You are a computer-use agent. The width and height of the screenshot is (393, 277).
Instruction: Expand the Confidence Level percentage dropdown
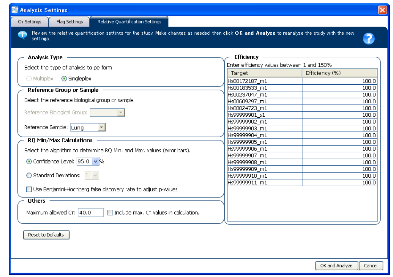[95, 162]
